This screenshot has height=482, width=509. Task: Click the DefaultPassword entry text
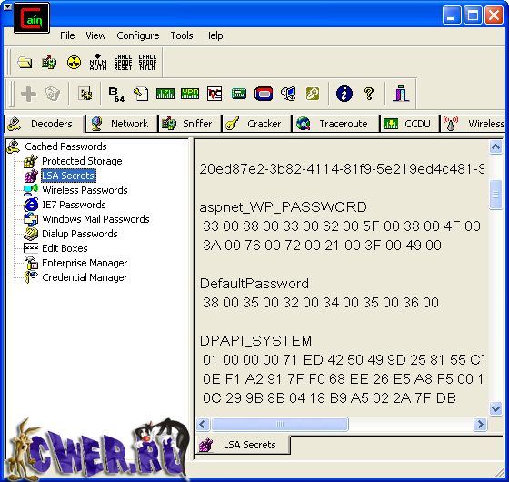pyautogui.click(x=254, y=284)
